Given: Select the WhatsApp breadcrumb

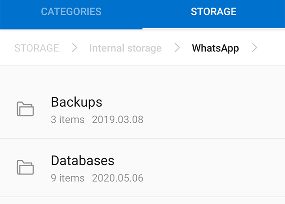Looking at the screenshot, I should (216, 48).
